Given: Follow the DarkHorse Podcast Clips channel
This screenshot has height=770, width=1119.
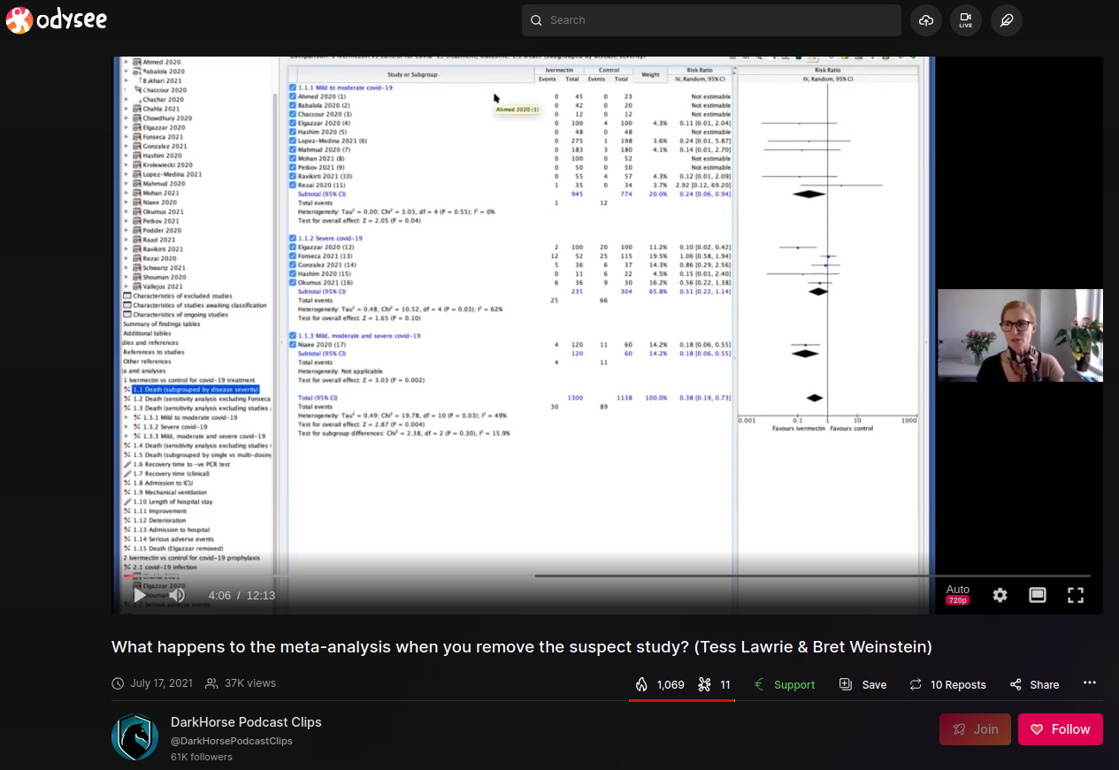Looking at the screenshot, I should 1061,729.
